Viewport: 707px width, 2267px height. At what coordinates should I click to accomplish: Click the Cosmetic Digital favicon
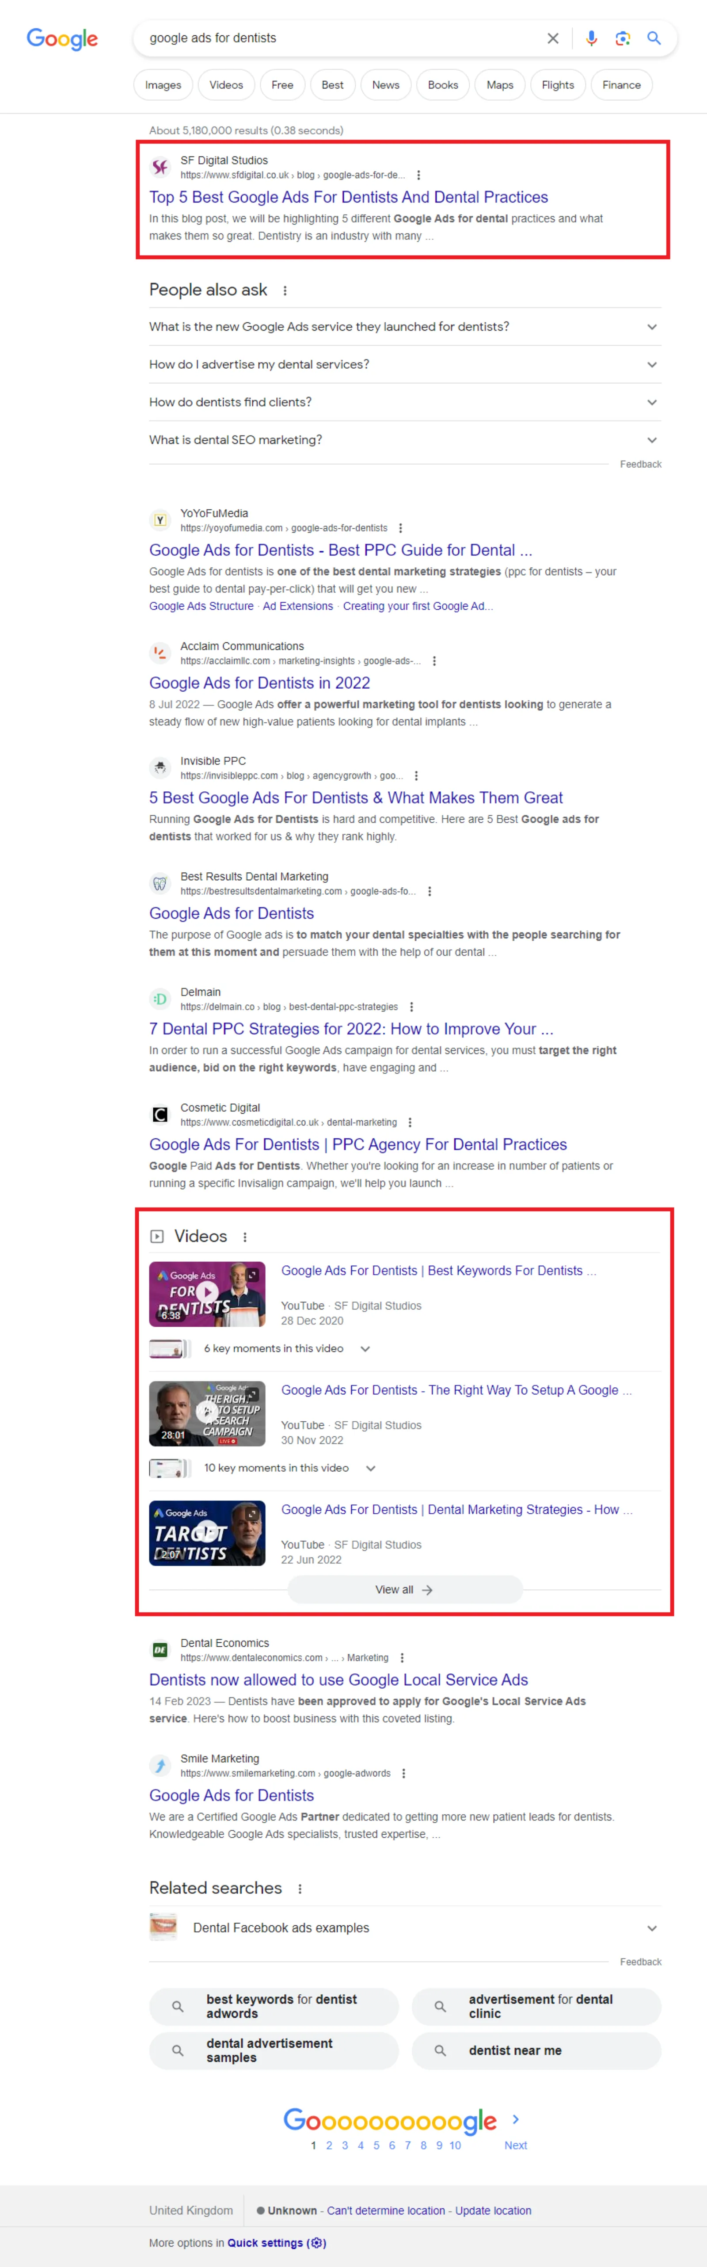[x=159, y=1114]
